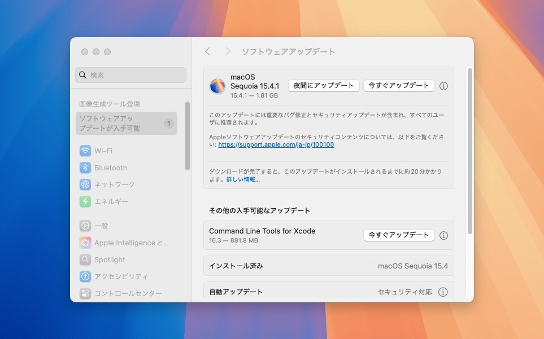Click Command Line Tools for Xcode title
The width and height of the screenshot is (544, 339).
262,231
